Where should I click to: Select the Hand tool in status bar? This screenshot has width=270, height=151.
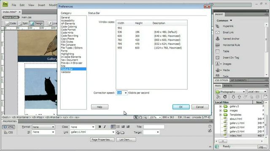[x=140, y=117]
